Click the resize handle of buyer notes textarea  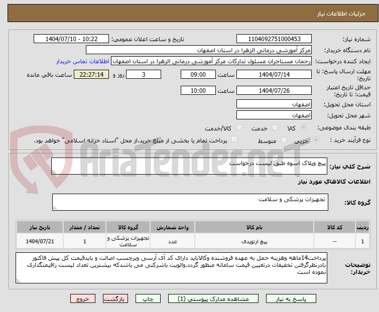[18, 281]
